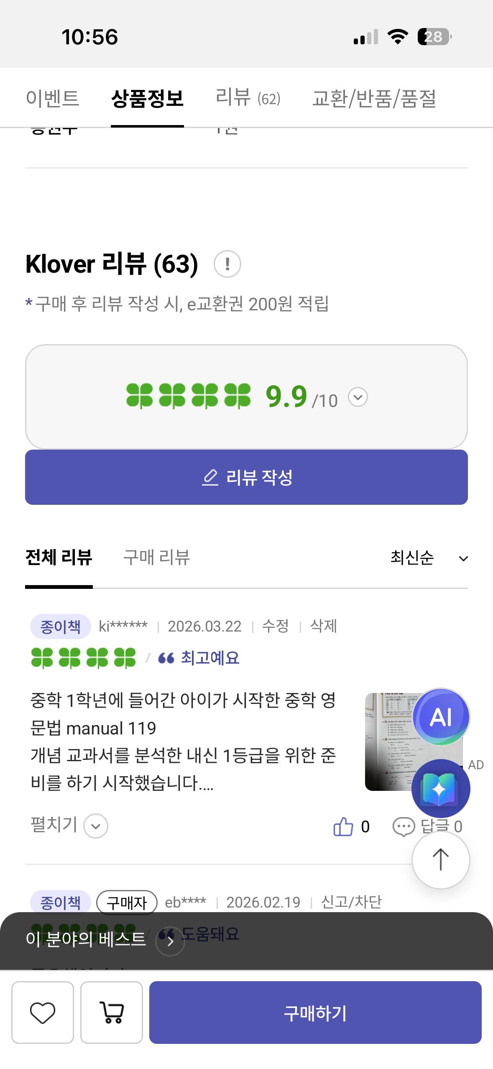Open the AI assistant floating button
Image resolution: width=493 pixels, height=1069 pixels.
point(441,717)
